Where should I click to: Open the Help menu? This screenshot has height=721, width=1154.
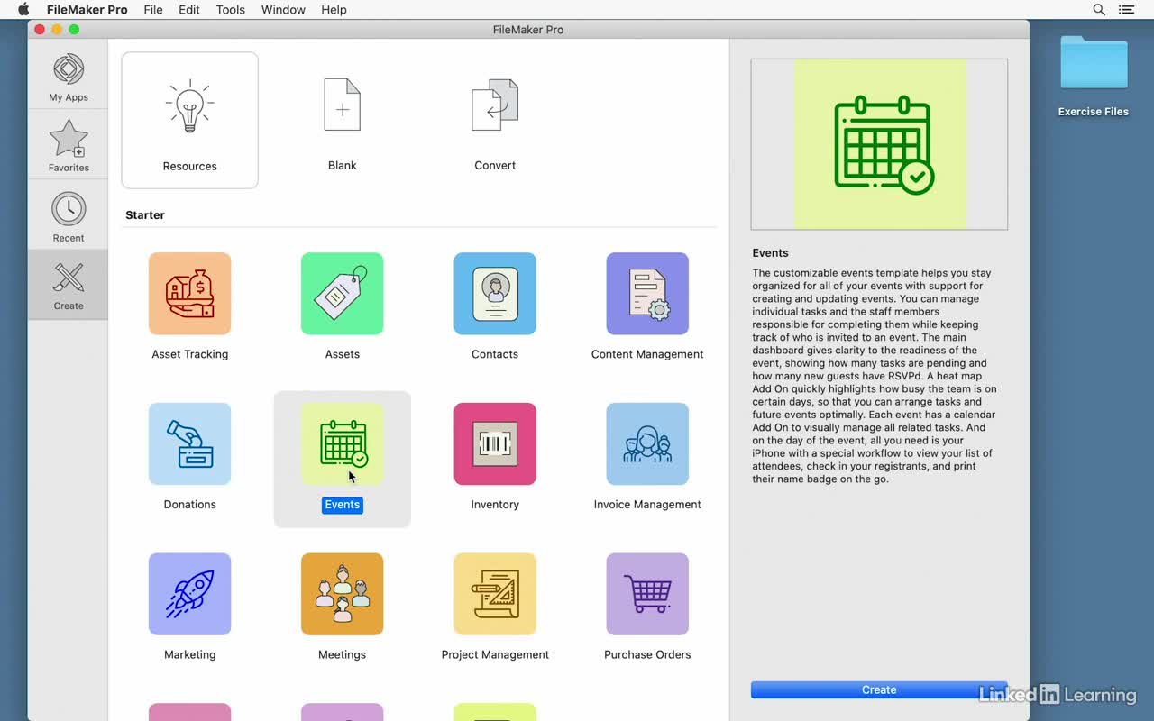pyautogui.click(x=334, y=10)
